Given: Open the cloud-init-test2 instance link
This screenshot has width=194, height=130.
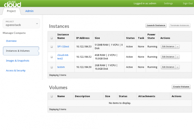Looking at the screenshot, I should click(x=63, y=57).
